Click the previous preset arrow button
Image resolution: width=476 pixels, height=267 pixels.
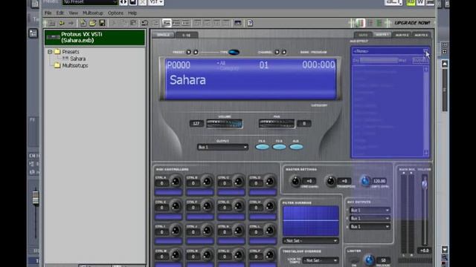pyautogui.click(x=188, y=52)
